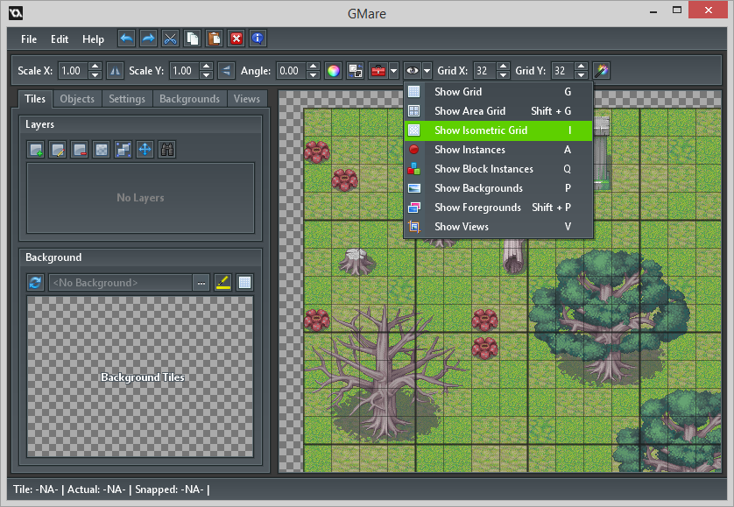This screenshot has height=507, width=734.
Task: Open the File menu
Action: [29, 39]
